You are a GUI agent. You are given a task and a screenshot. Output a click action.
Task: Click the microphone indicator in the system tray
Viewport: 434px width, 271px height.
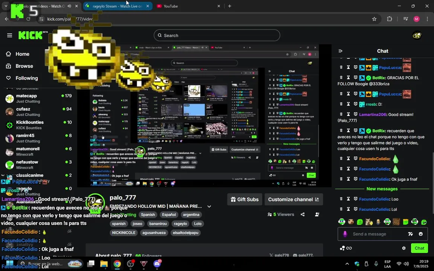tap(376, 264)
